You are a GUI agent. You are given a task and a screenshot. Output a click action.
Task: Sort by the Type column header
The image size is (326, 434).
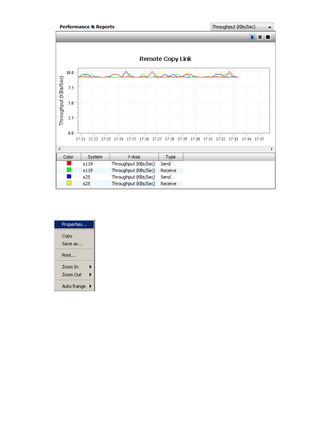[x=171, y=157]
